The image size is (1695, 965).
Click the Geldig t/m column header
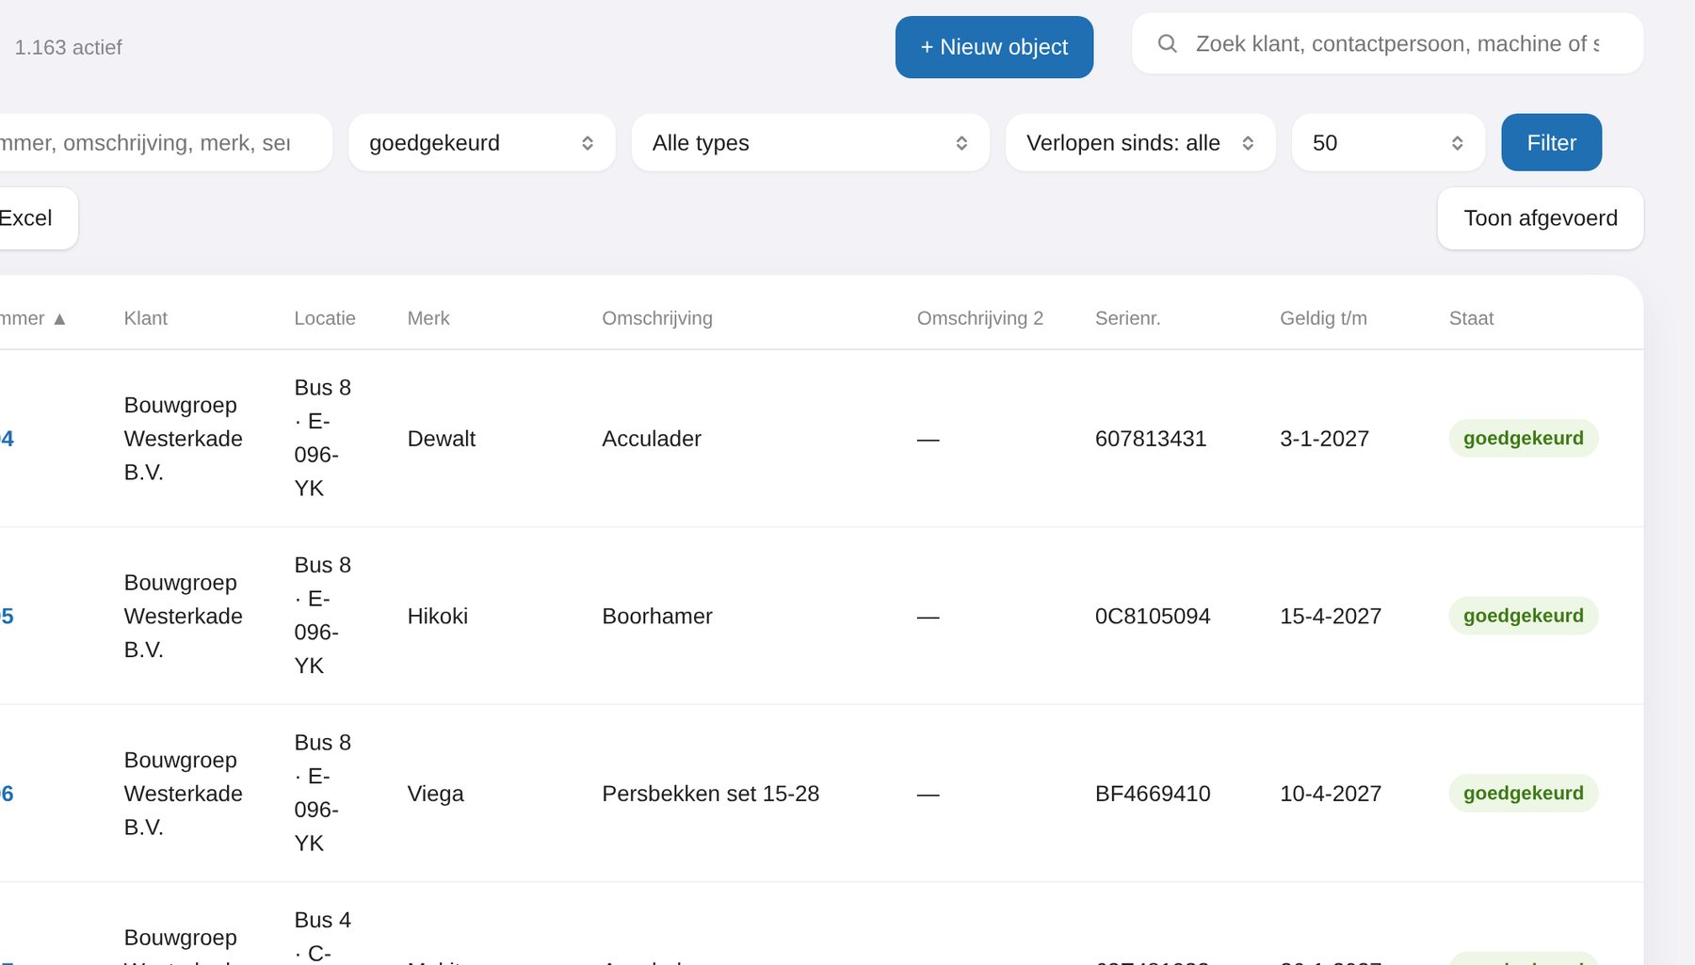(x=1323, y=318)
